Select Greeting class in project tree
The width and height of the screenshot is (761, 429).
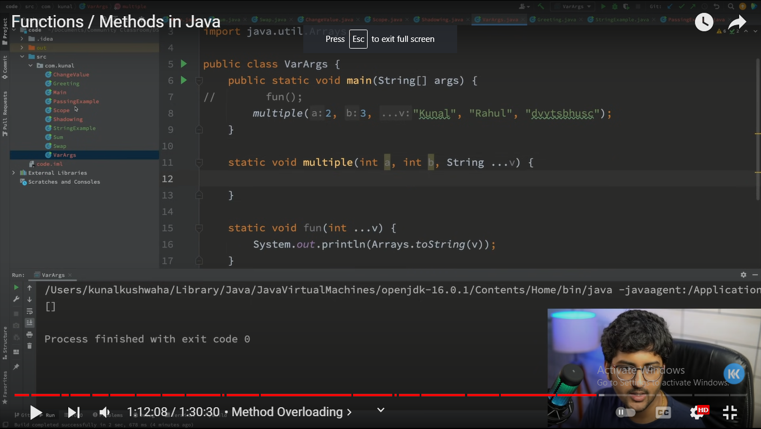[66, 83]
